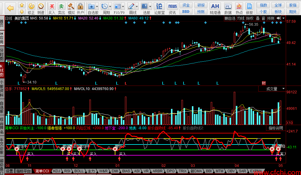Viewport: 301px width, 175px height.
Task: Open 陆港通 AH icon
Action: pos(215,6)
